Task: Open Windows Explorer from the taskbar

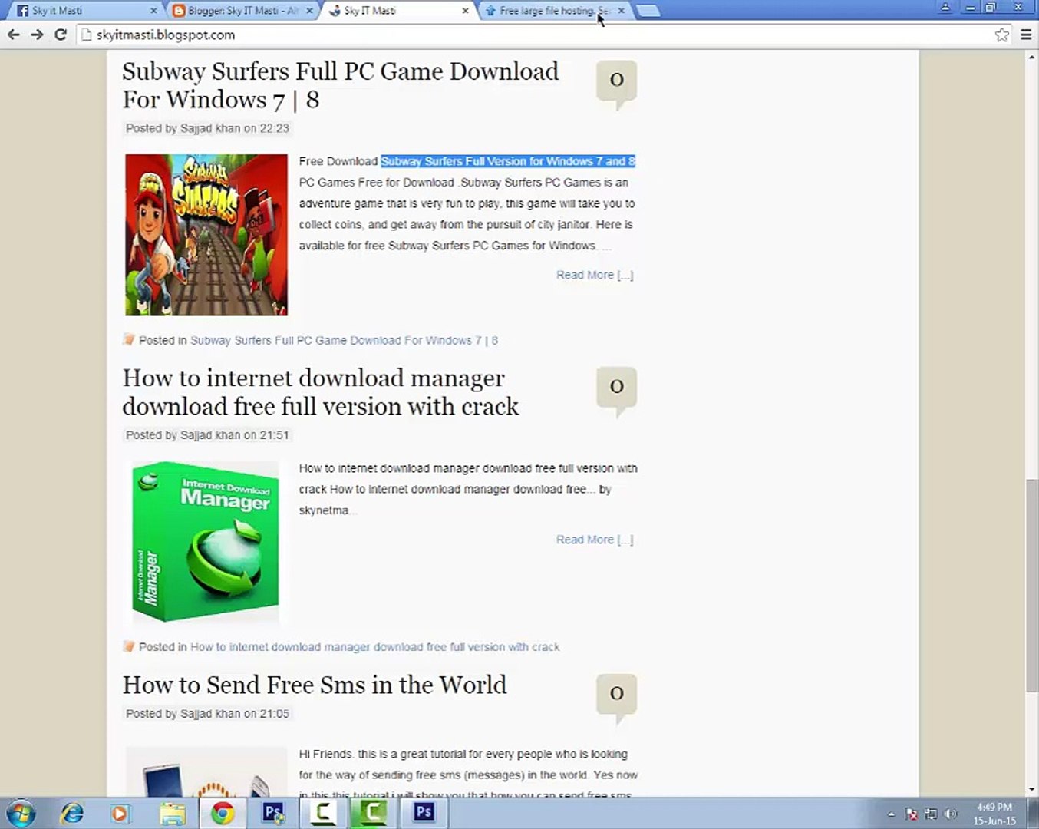Action: pyautogui.click(x=173, y=813)
